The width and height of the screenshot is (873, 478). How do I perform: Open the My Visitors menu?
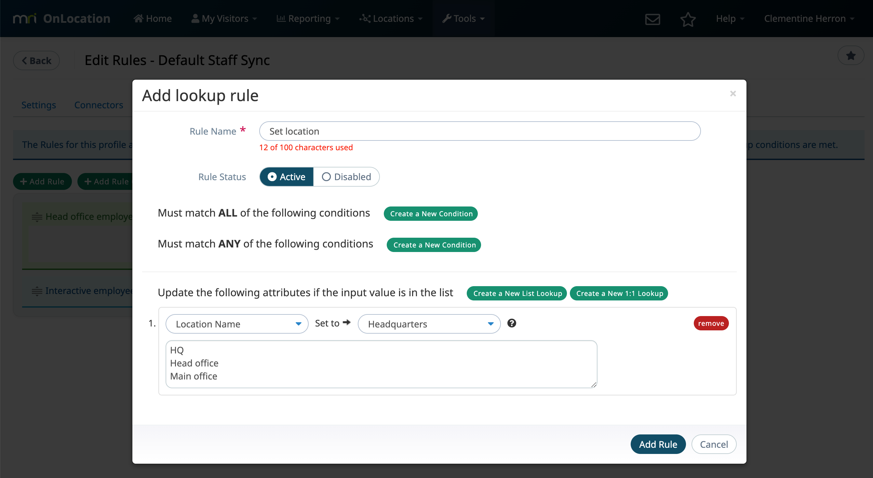point(224,18)
